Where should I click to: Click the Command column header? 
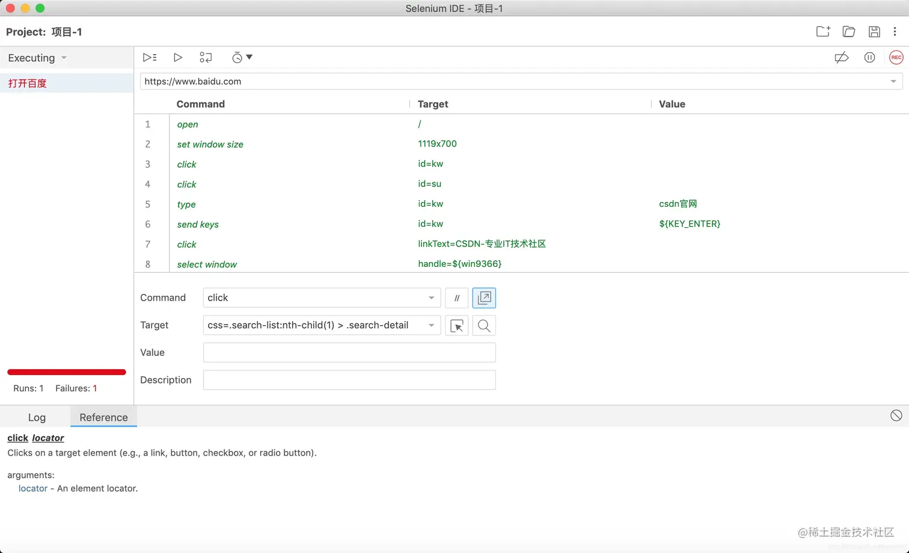click(201, 104)
